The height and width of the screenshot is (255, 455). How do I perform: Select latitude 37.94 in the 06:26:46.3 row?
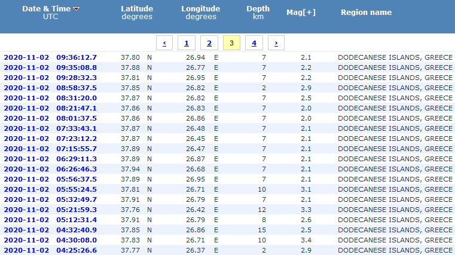point(130,169)
